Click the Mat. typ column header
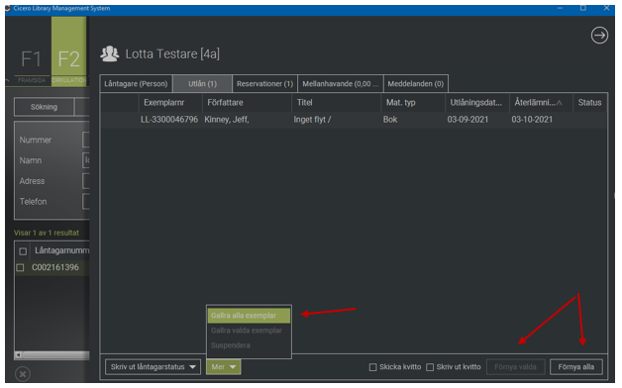 pos(413,103)
